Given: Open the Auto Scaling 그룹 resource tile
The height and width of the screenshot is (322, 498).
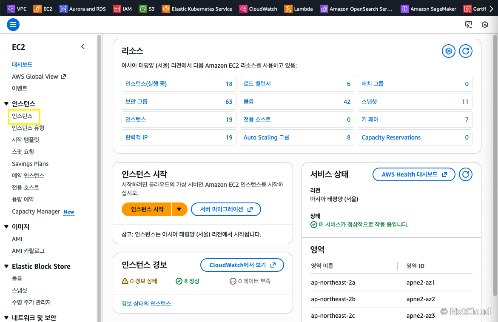Looking at the screenshot, I should 297,137.
